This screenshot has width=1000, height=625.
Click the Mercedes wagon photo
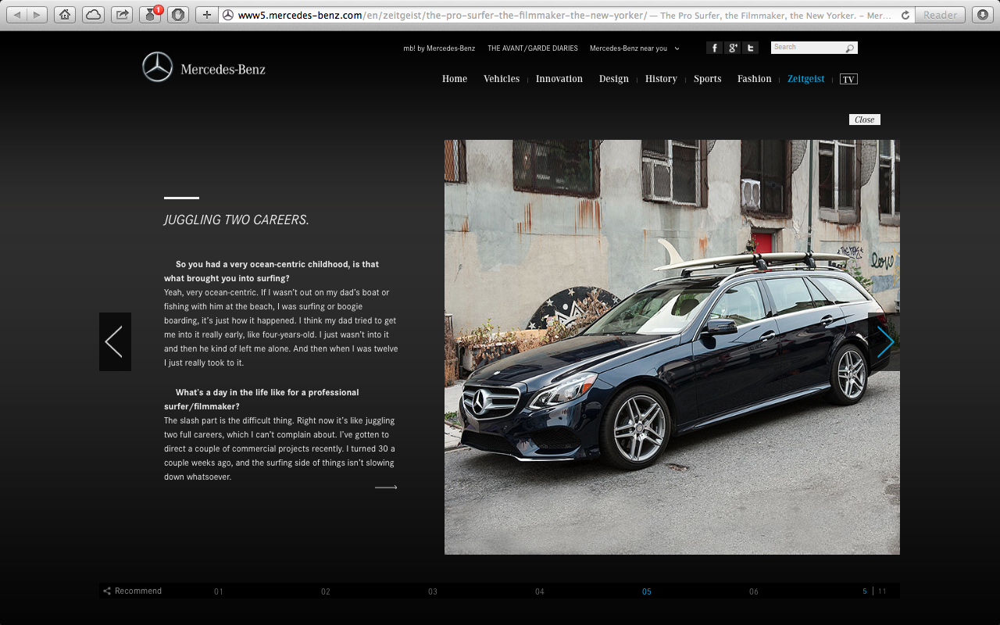click(672, 347)
